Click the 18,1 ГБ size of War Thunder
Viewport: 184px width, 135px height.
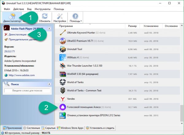pos(132,66)
